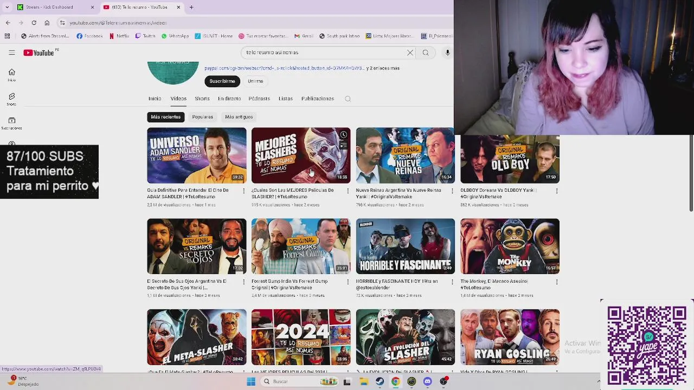The image size is (694, 390).
Task: Go back in the browser
Action: 8,23
